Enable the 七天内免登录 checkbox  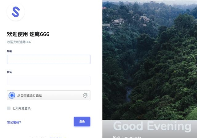(9, 108)
